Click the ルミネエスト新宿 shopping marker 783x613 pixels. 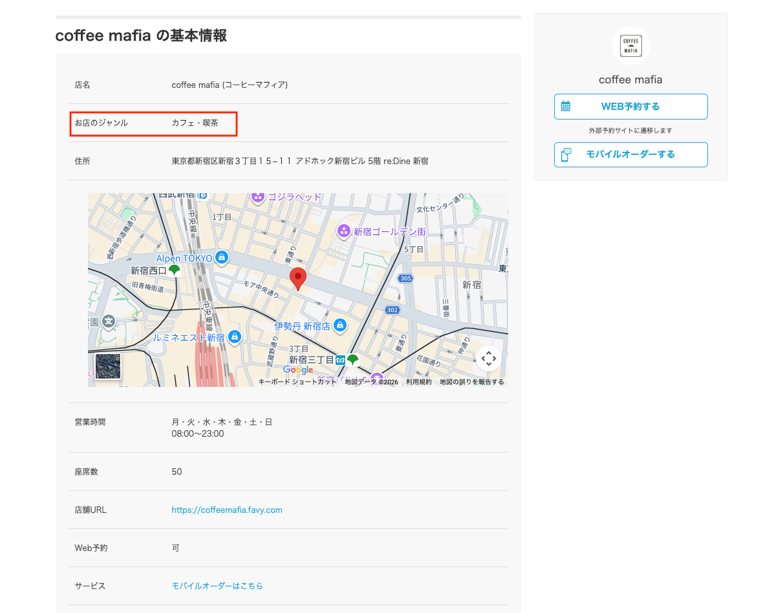tap(235, 337)
